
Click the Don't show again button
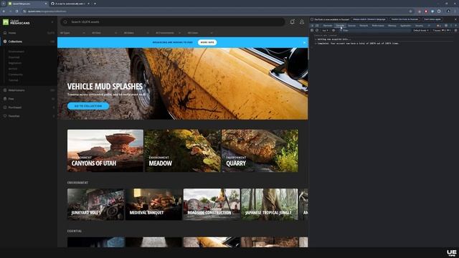[x=432, y=19]
